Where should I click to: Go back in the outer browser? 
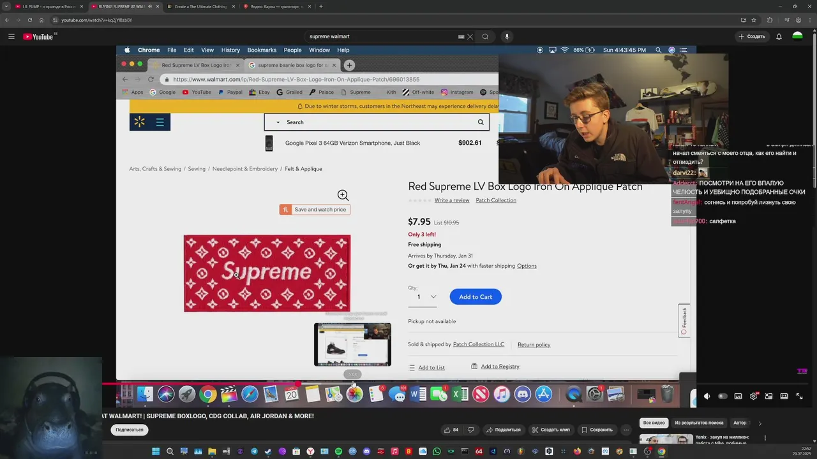(x=7, y=20)
